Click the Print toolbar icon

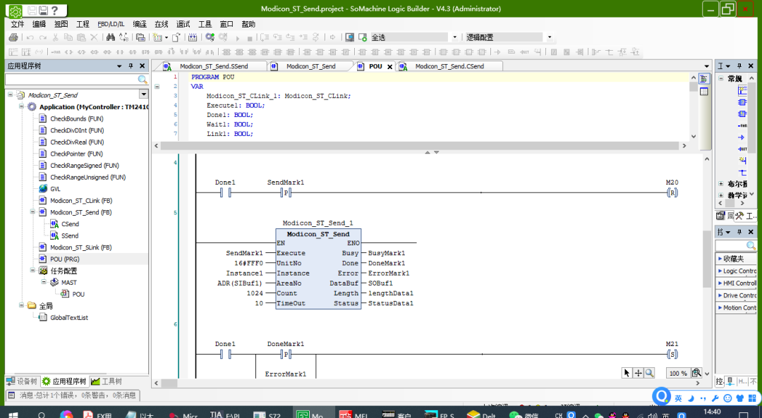click(x=13, y=37)
